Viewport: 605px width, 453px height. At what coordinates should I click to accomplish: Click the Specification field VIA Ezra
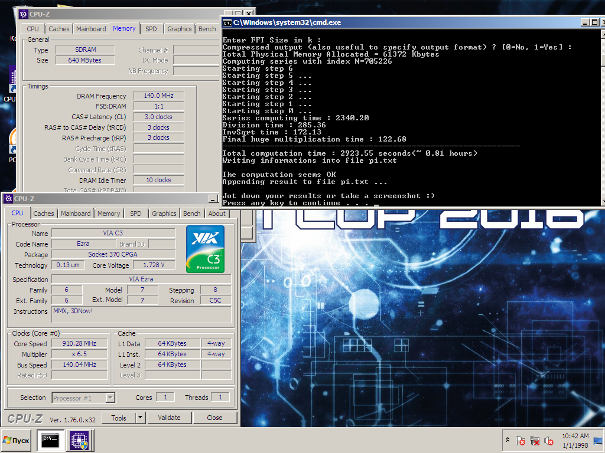(141, 279)
